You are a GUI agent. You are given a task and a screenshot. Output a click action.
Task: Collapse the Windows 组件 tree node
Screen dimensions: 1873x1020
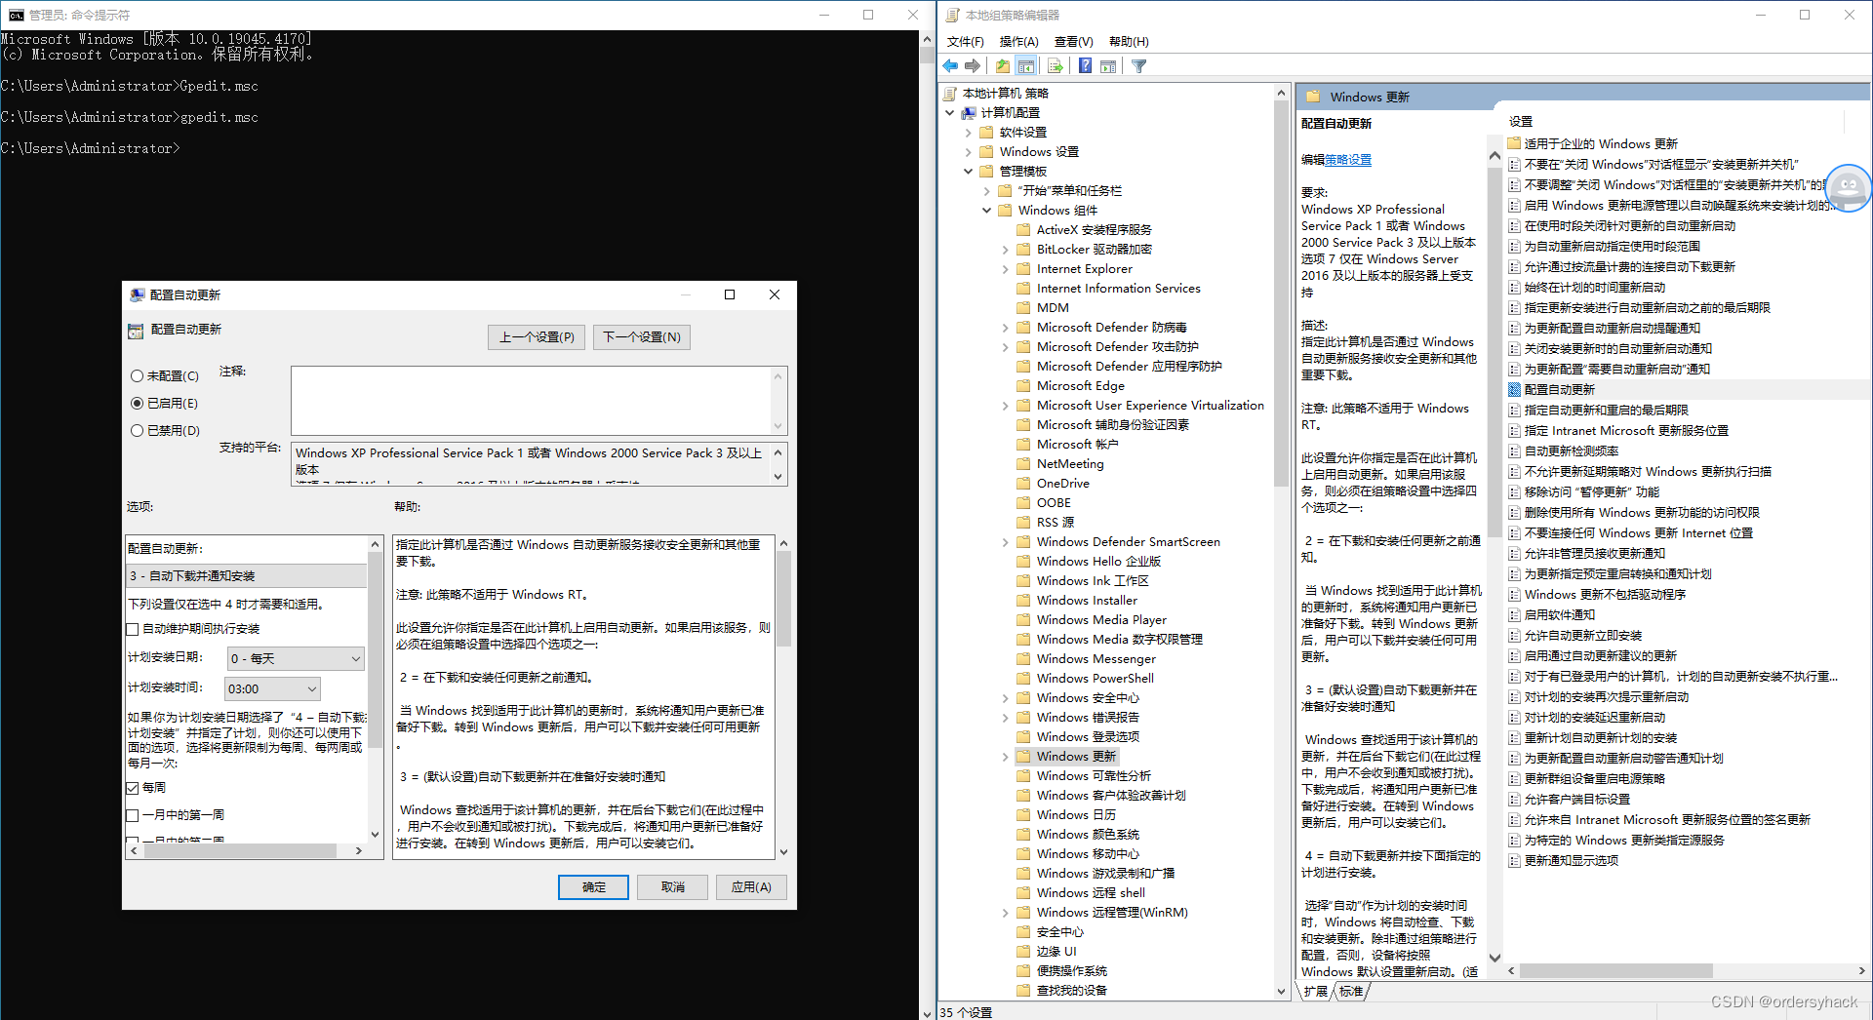pos(986,210)
